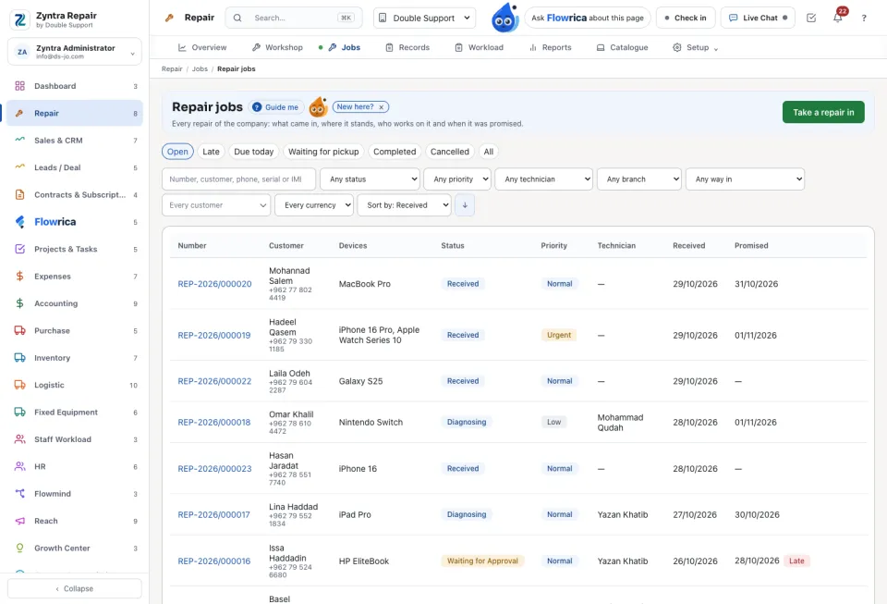Click the Zyntra Repair logo icon
887x604 pixels.
pyautogui.click(x=19, y=19)
